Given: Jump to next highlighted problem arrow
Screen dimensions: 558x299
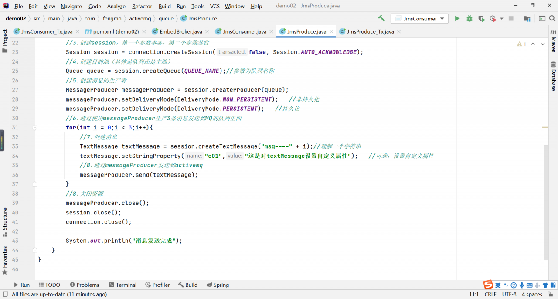Looking at the screenshot, I should click(x=543, y=44).
